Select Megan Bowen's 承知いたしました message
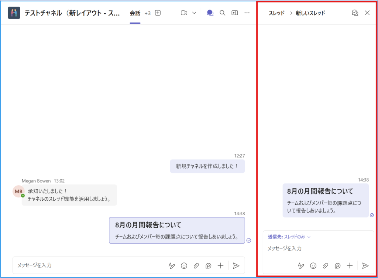The width and height of the screenshot is (378, 278). [69, 195]
